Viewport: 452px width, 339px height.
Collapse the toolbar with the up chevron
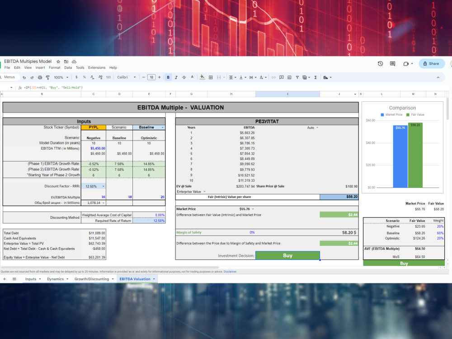pos(438,78)
